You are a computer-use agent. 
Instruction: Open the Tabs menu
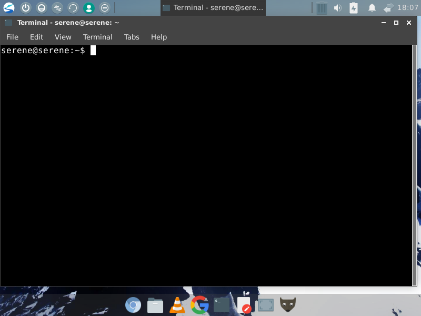(x=132, y=37)
